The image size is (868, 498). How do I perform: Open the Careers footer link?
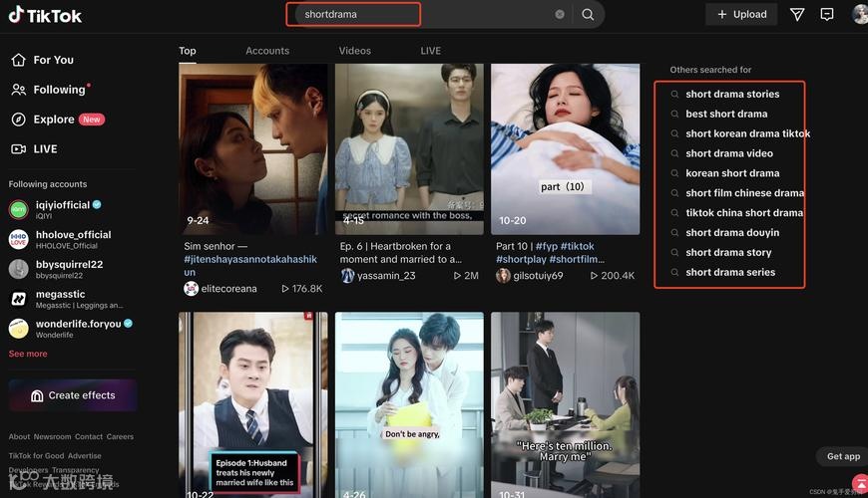pos(120,436)
